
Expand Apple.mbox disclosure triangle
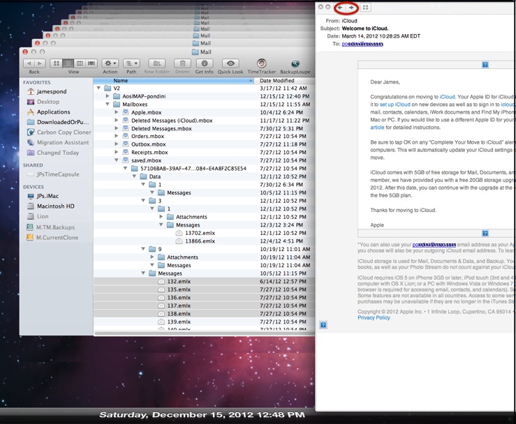click(x=116, y=112)
